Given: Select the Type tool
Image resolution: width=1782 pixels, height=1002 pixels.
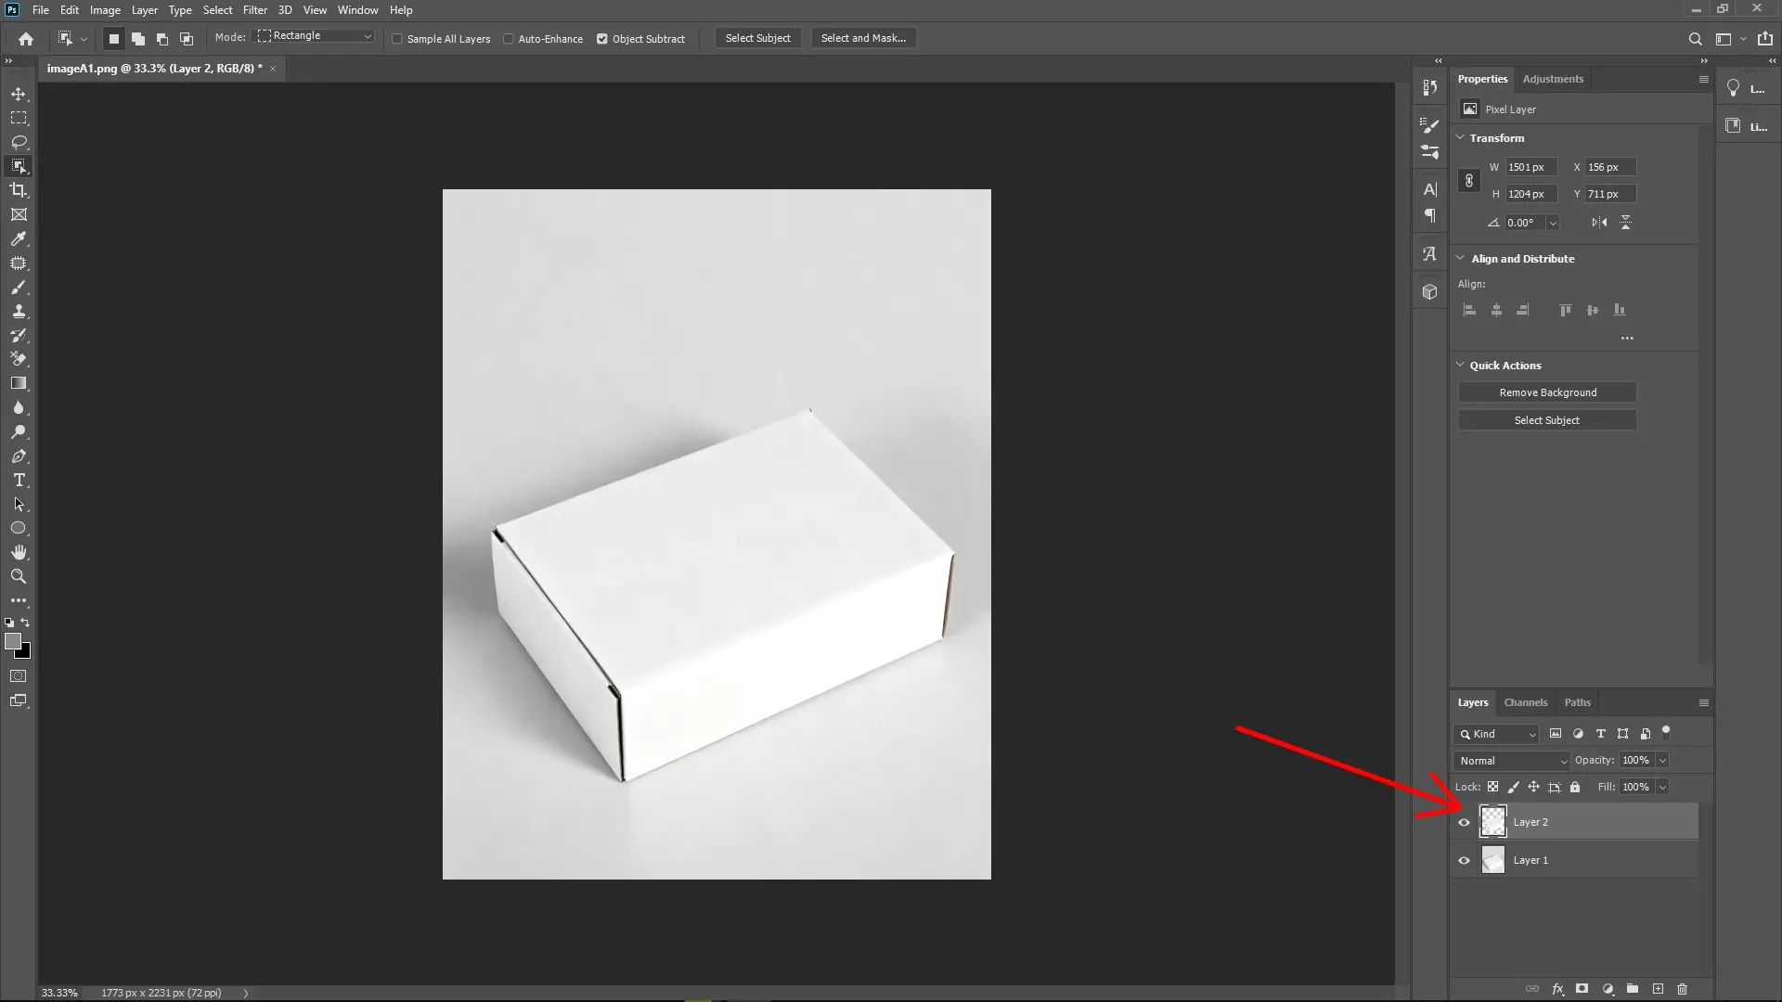Looking at the screenshot, I should tap(19, 481).
